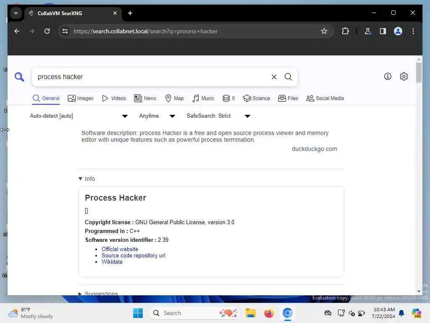The image size is (430, 323).
Task: Switch to the News tab
Action: 145,98
